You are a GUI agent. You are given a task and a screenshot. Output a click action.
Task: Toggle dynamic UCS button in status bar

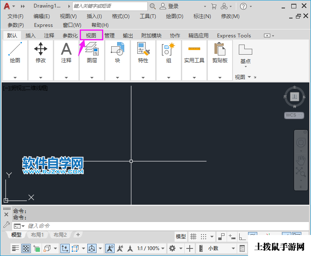pos(65,248)
